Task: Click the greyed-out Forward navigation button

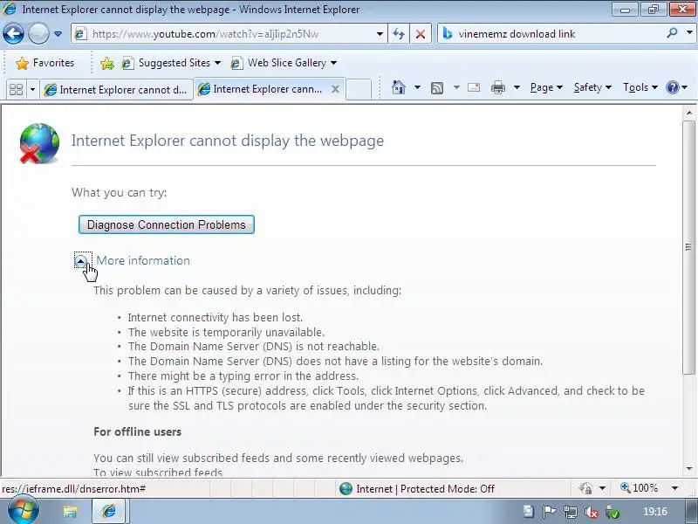Action: point(38,34)
